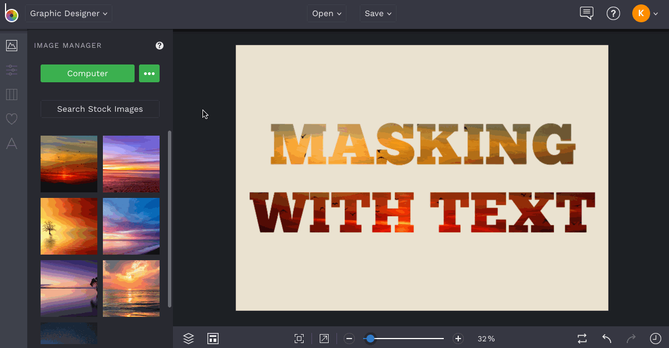Adjust the zoom slider handle
This screenshot has width=669, height=348.
tap(370, 339)
